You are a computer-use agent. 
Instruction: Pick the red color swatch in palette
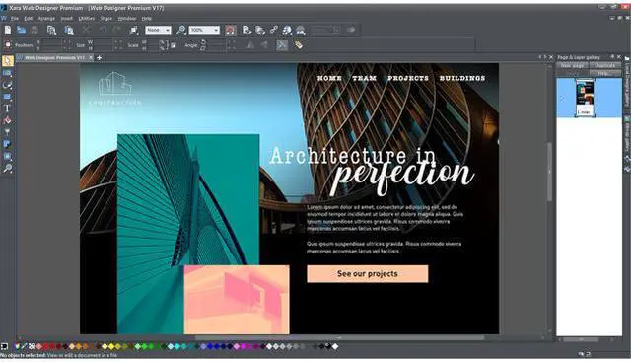click(45, 346)
